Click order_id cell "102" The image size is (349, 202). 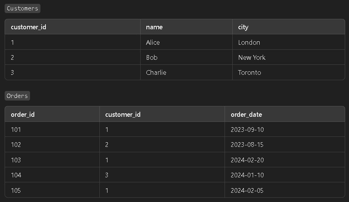point(52,145)
